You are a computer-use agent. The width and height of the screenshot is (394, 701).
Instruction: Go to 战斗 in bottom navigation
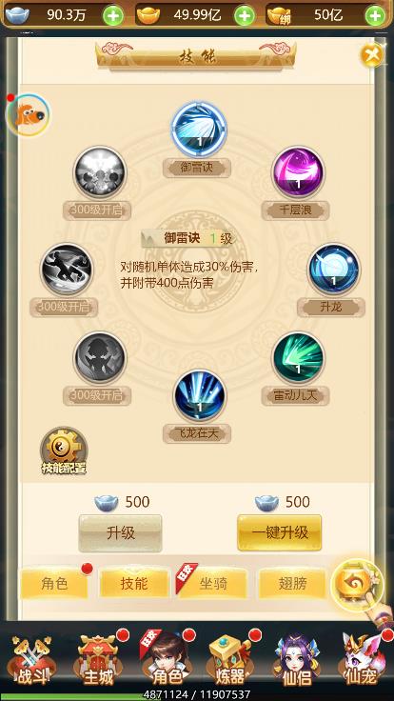(x=32, y=660)
